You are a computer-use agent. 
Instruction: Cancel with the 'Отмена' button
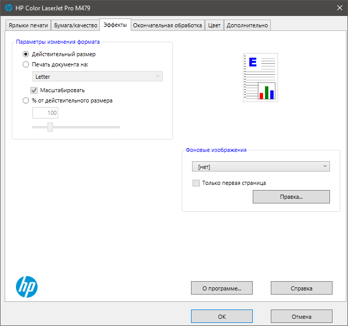pos(301,316)
